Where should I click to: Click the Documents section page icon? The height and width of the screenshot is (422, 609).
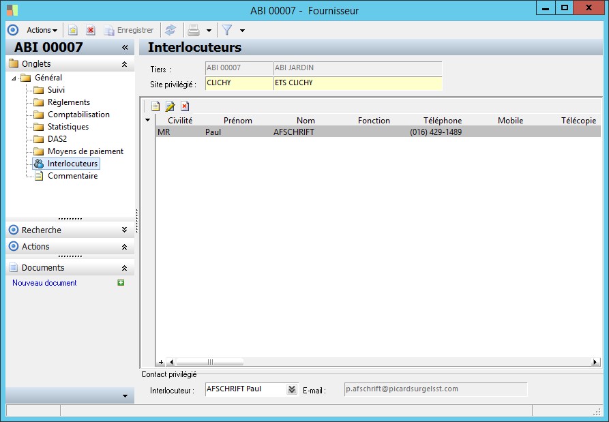pos(14,267)
